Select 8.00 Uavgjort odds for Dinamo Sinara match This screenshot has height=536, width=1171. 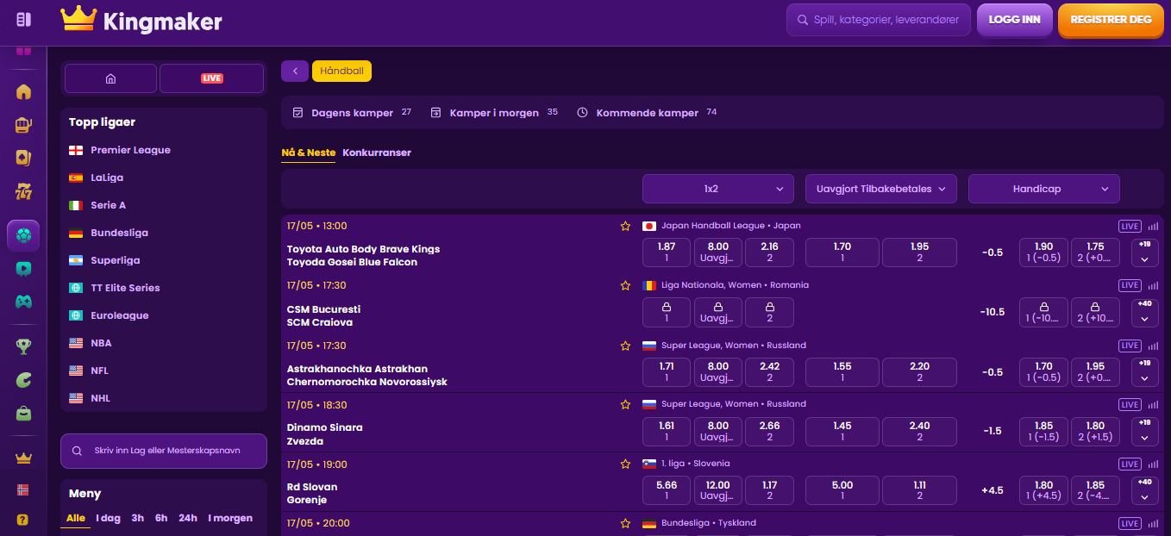(x=717, y=431)
